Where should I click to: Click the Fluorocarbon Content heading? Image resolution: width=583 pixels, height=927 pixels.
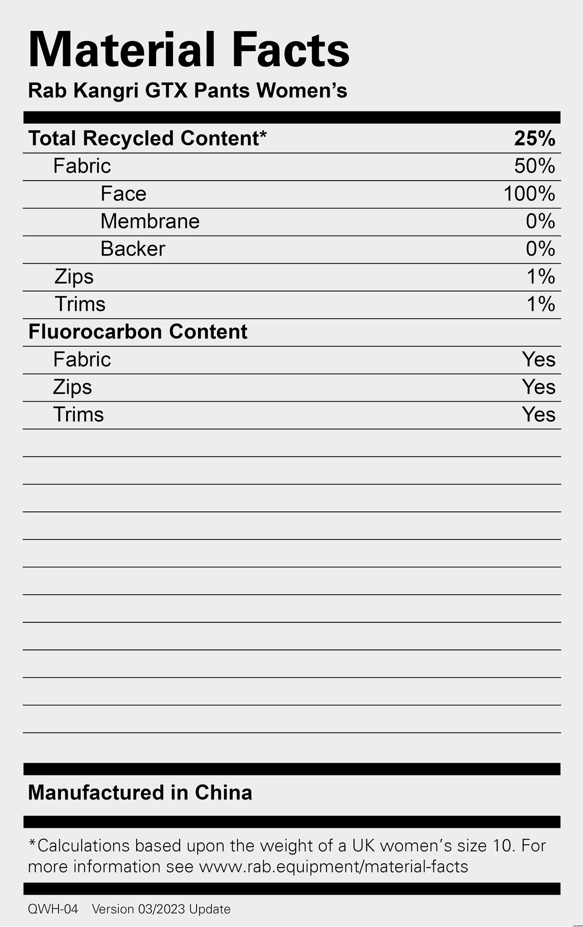click(x=138, y=332)
